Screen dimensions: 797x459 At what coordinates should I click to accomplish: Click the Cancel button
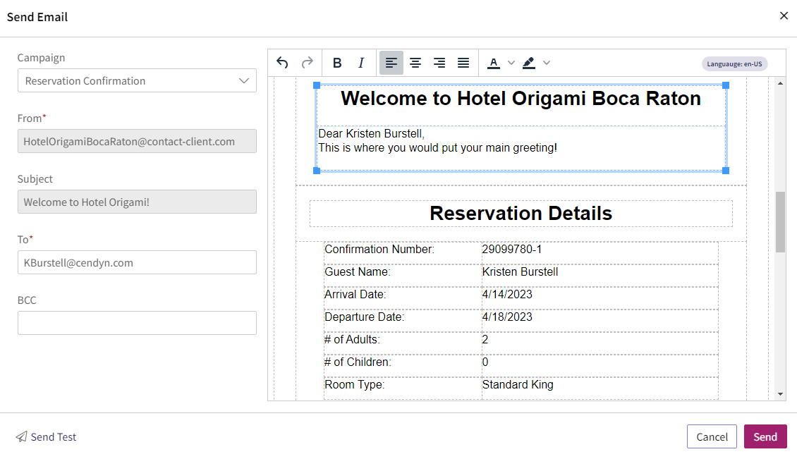point(712,436)
